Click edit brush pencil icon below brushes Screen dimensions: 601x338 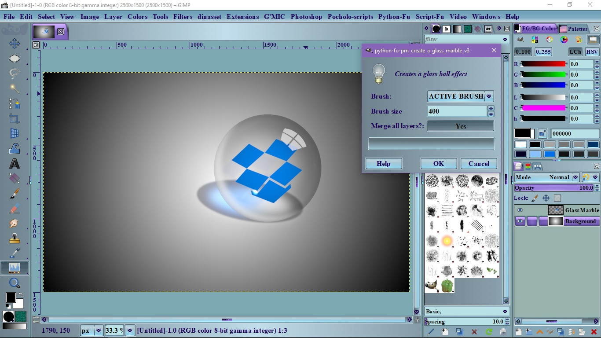431,332
